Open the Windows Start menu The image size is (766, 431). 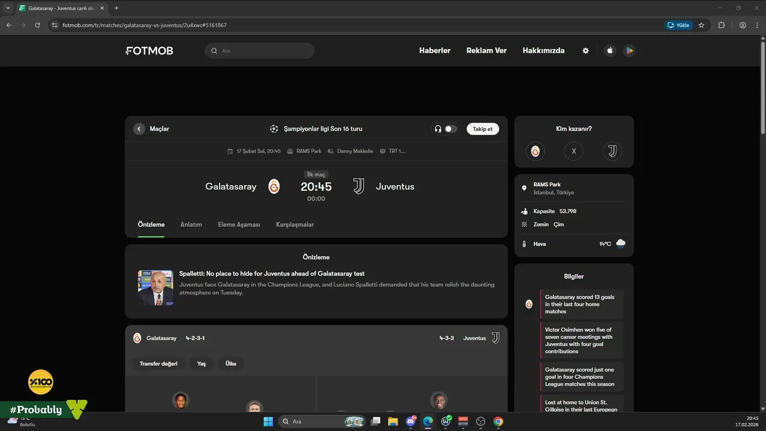pyautogui.click(x=268, y=421)
